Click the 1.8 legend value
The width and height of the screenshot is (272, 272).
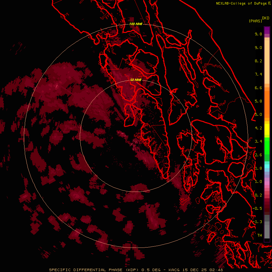[258, 168]
